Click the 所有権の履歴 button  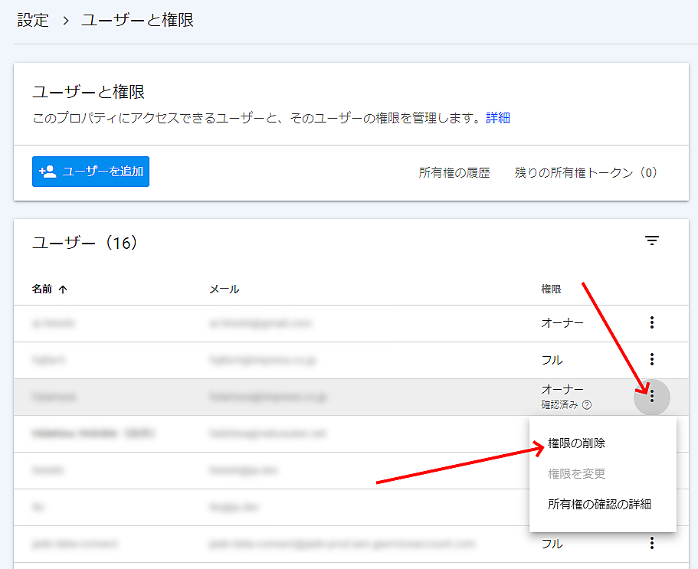pyautogui.click(x=454, y=172)
